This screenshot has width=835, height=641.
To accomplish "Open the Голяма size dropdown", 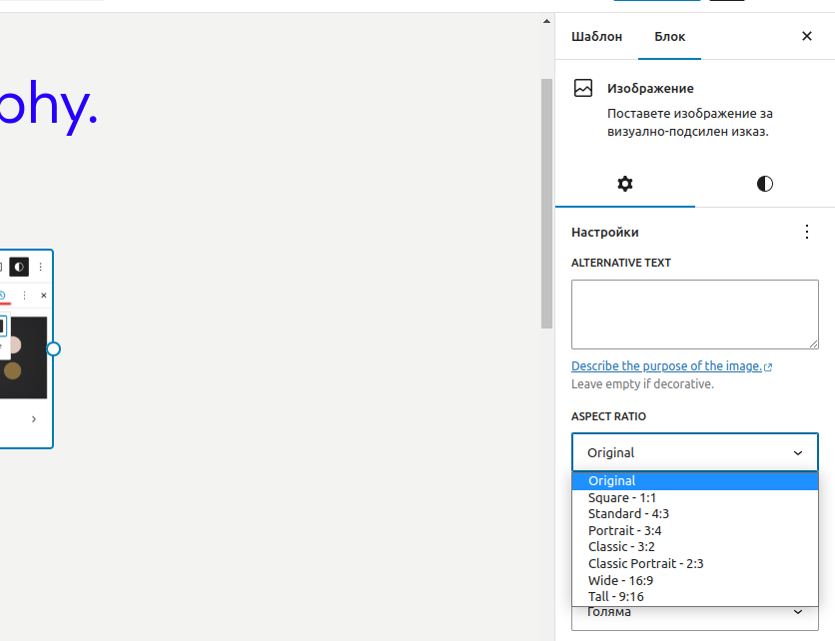I will point(694,613).
